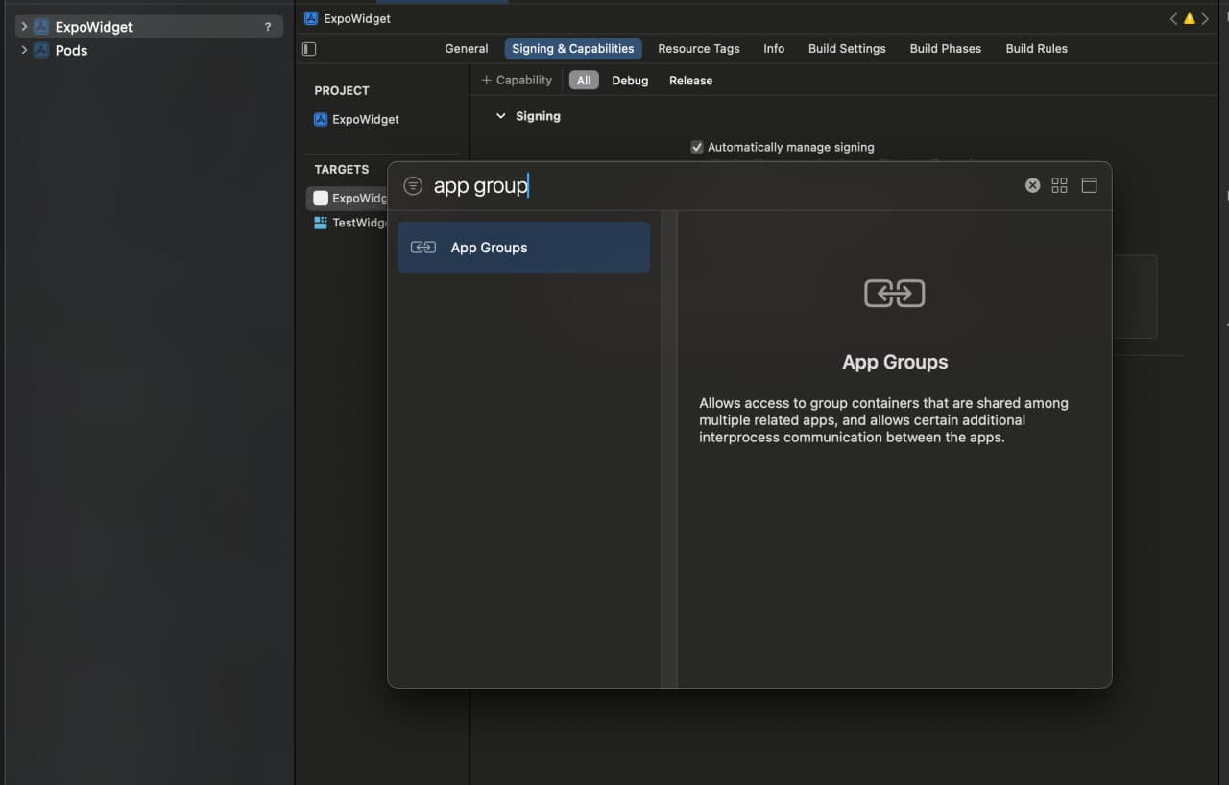Image resolution: width=1229 pixels, height=785 pixels.
Task: Go forward with the right chevron arrow
Action: [x=1205, y=18]
